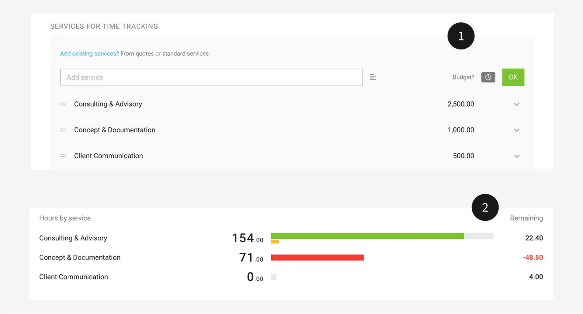Click Concept & Documentation in Hours by service
This screenshot has height=314, width=583.
[x=80, y=257]
